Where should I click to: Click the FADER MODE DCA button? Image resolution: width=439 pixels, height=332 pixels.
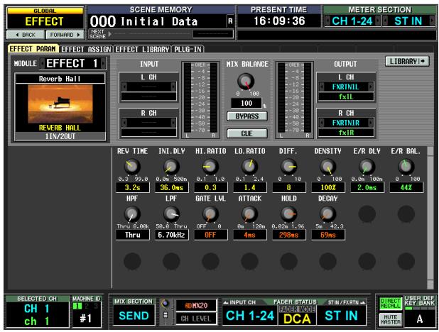pos(297,316)
